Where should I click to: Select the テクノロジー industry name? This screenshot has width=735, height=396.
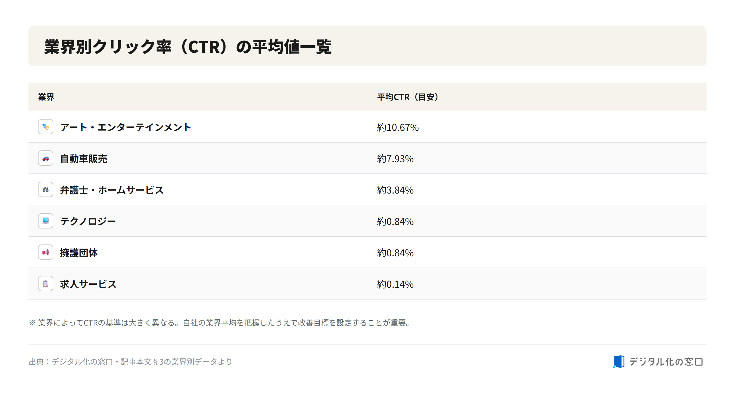pos(88,221)
